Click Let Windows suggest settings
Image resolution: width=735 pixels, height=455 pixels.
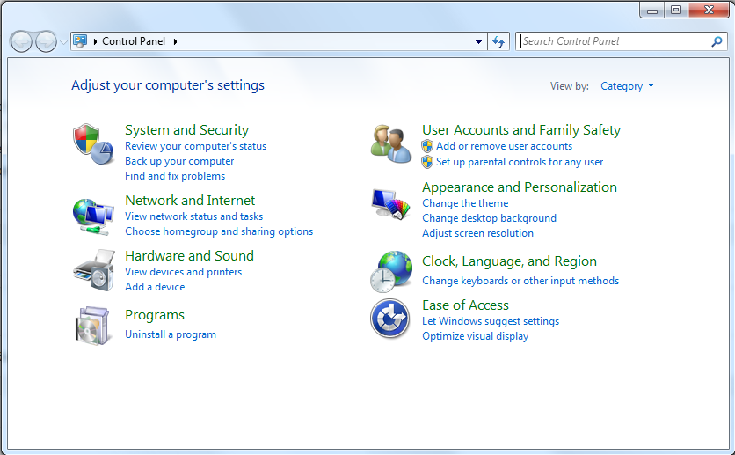coord(491,321)
